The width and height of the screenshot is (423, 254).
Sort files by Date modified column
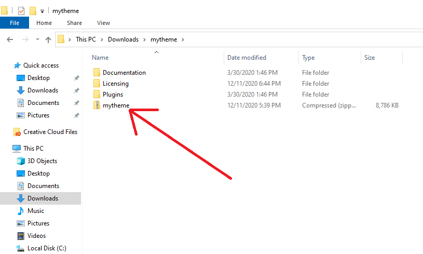(x=247, y=58)
